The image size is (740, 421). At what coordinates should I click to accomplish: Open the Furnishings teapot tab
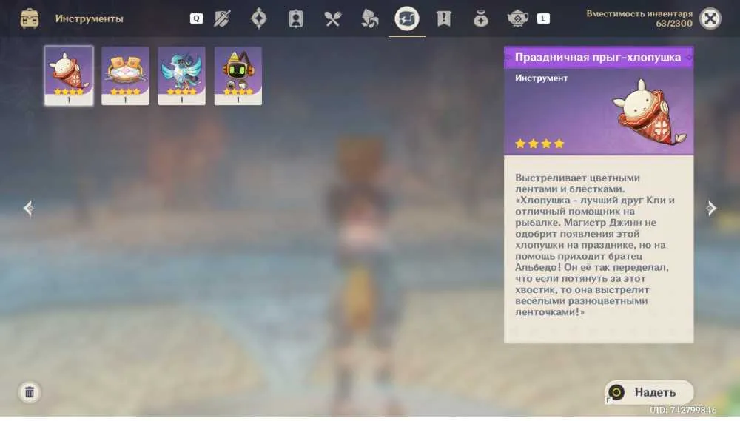point(518,19)
